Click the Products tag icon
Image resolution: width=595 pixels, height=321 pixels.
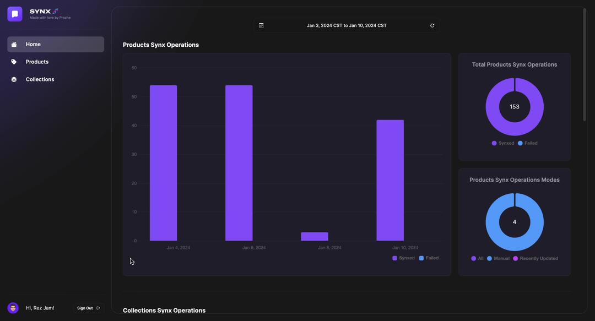click(x=14, y=62)
